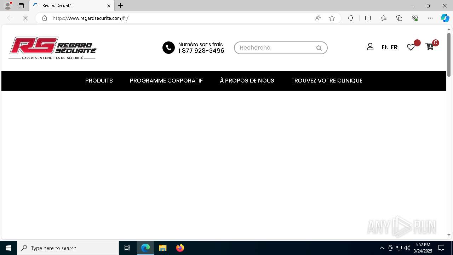Click the Edge taskbar icon
Image resolution: width=453 pixels, height=255 pixels.
click(145, 248)
